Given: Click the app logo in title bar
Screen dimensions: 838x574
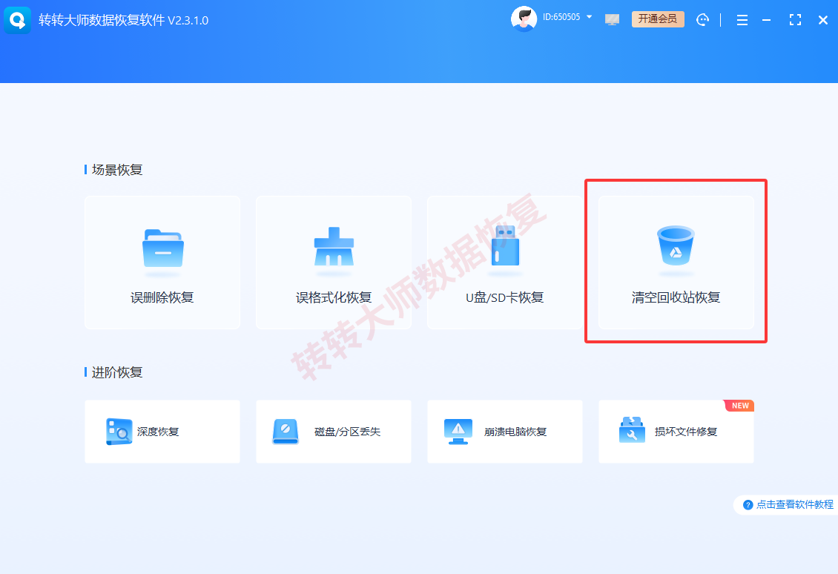Looking at the screenshot, I should point(18,20).
